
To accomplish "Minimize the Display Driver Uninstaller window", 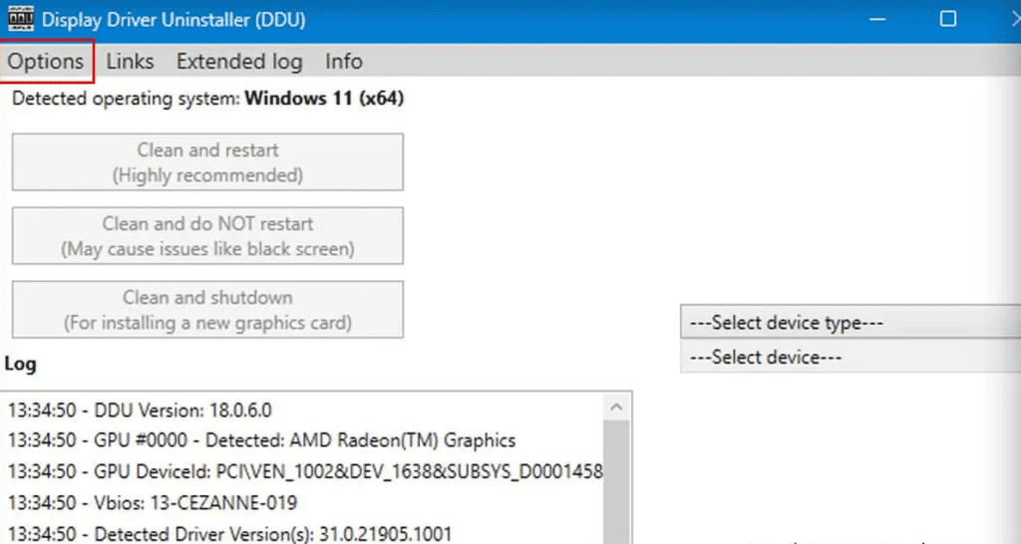I will [x=879, y=20].
